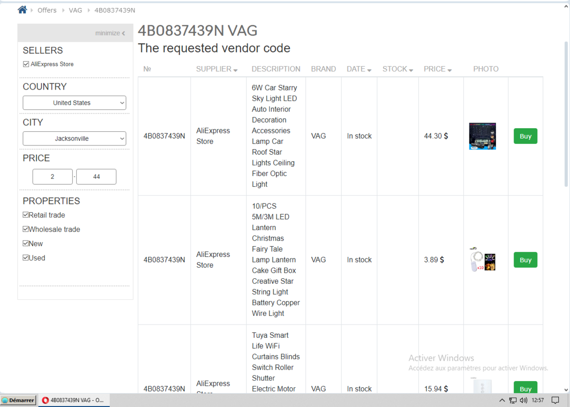The width and height of the screenshot is (570, 407).
Task: Open the City dropdown showing Jacksonville
Action: (x=74, y=138)
